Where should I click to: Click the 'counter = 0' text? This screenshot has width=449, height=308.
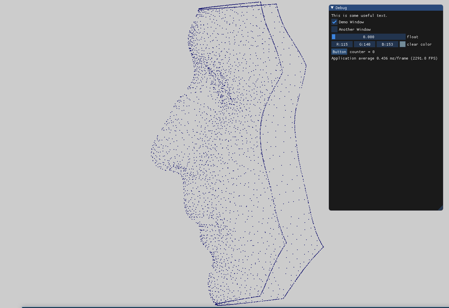(362, 52)
